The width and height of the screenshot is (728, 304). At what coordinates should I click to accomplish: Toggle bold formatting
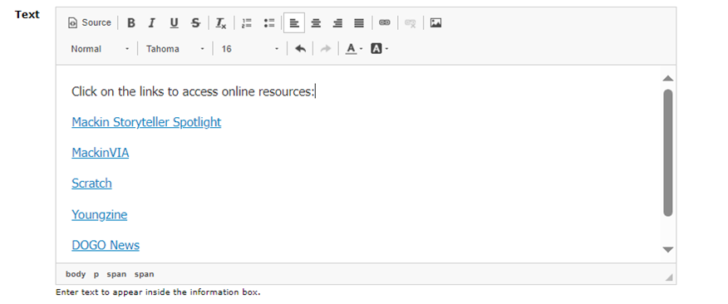pos(131,22)
